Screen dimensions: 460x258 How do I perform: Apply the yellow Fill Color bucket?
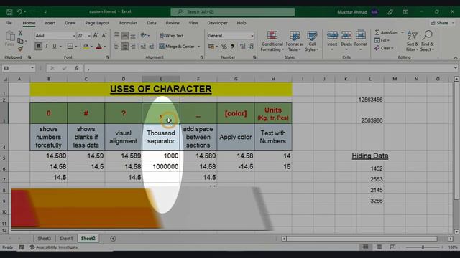point(86,46)
